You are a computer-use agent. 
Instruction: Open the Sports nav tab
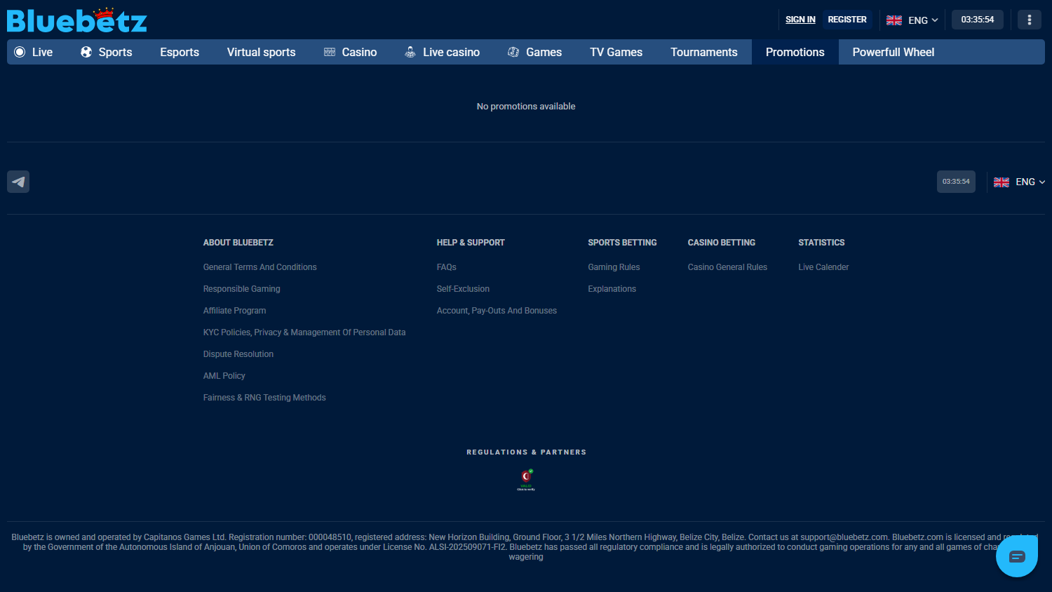(x=107, y=52)
